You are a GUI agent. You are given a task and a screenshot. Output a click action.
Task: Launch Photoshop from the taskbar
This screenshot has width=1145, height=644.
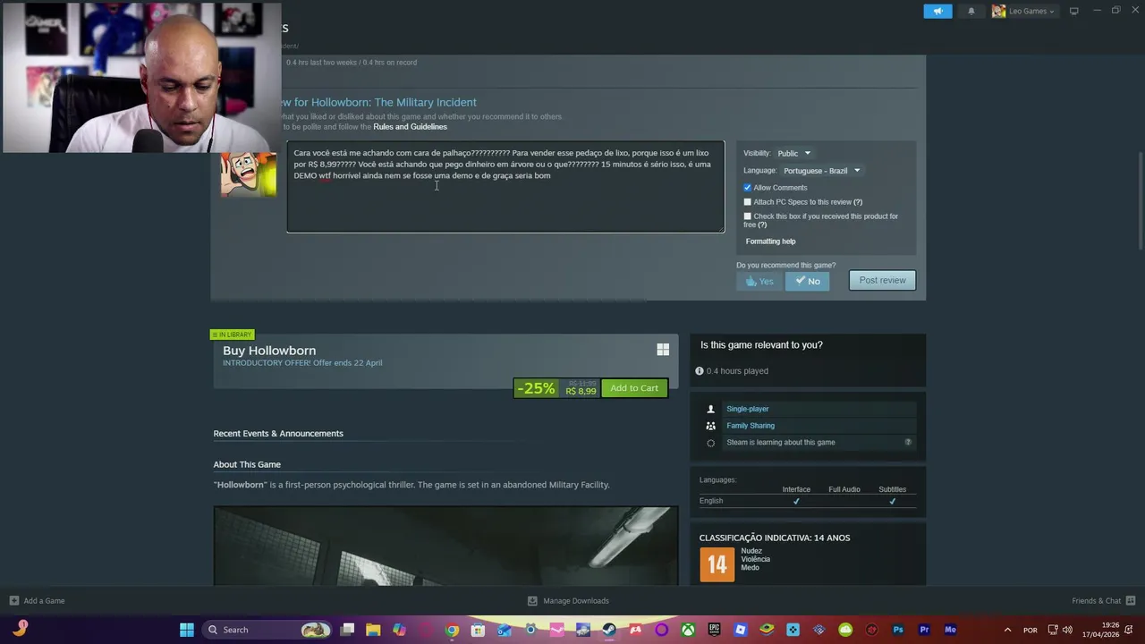click(x=898, y=630)
